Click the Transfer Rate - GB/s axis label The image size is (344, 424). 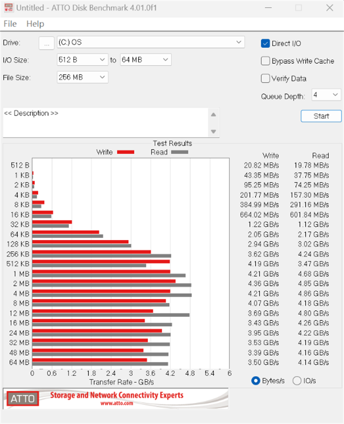click(121, 382)
